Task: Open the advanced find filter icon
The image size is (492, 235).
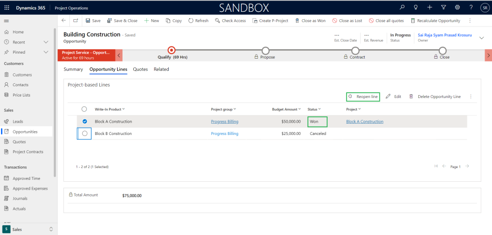Action: click(443, 7)
